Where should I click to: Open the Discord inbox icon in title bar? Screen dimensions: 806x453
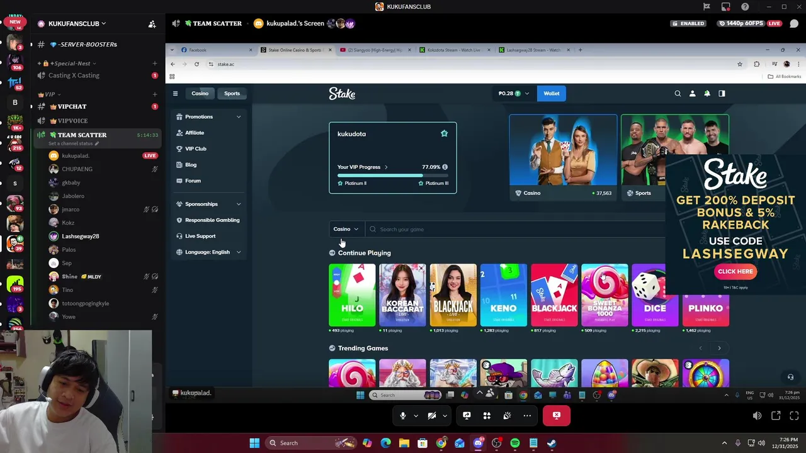pyautogui.click(x=726, y=7)
